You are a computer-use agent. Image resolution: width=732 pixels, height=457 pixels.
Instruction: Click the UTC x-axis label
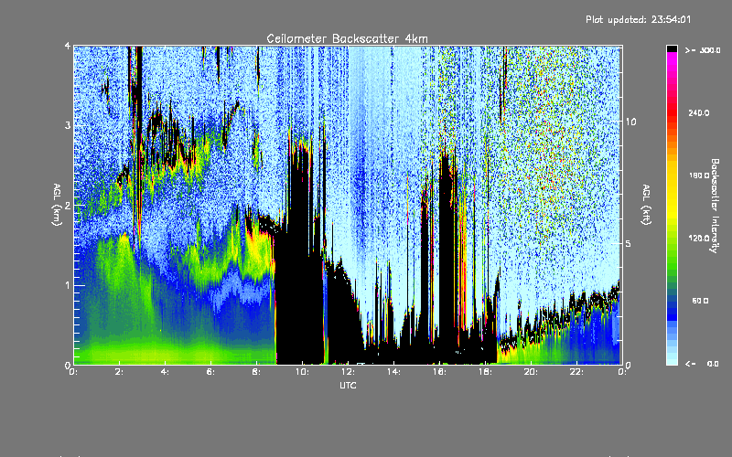click(x=348, y=385)
